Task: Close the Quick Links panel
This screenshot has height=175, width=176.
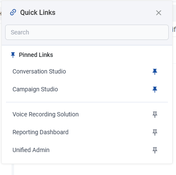Action: pyautogui.click(x=159, y=13)
